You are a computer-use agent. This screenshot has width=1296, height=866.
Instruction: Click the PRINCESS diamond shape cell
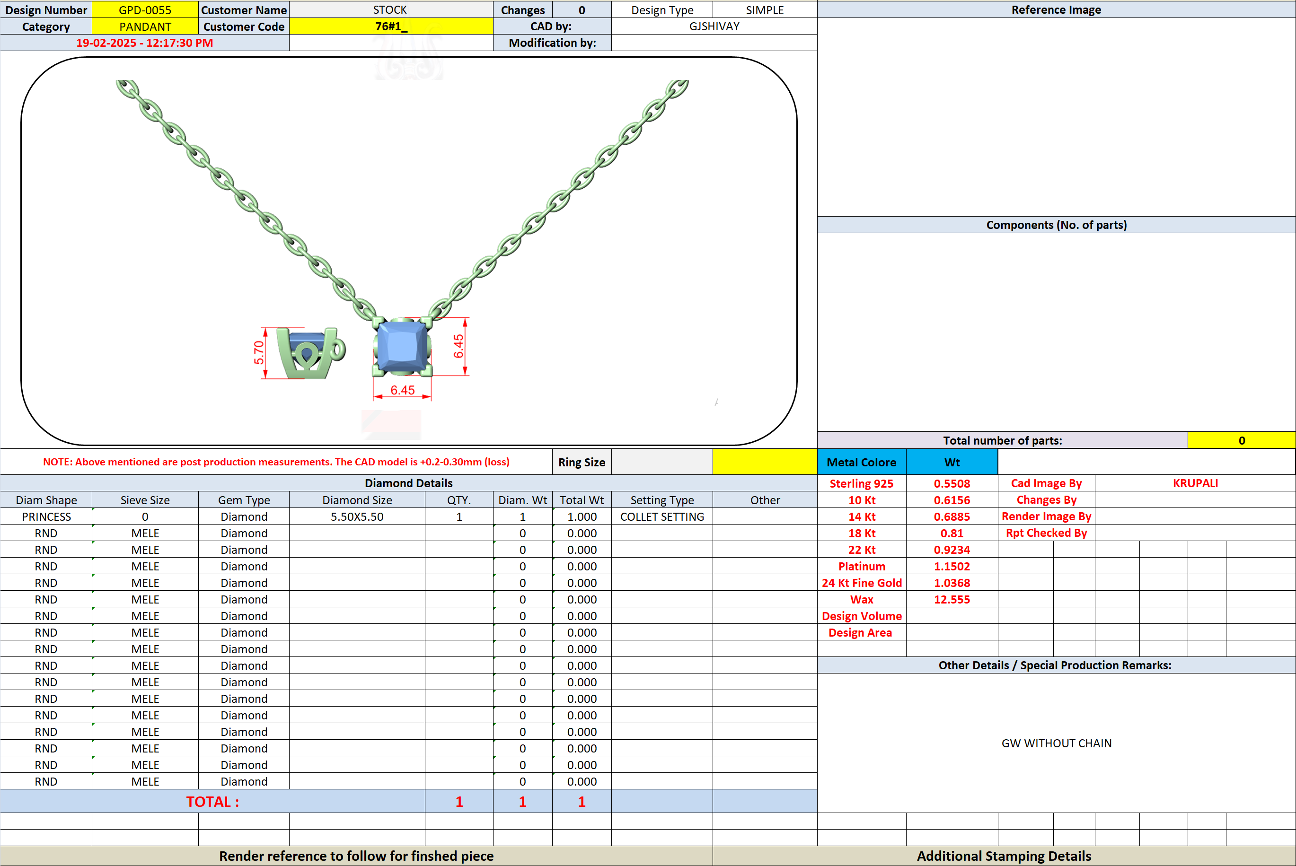(x=46, y=516)
